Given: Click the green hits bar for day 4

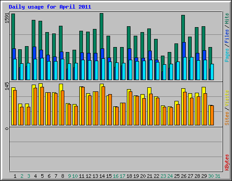Looking at the screenshot, I should tap(34, 33).
